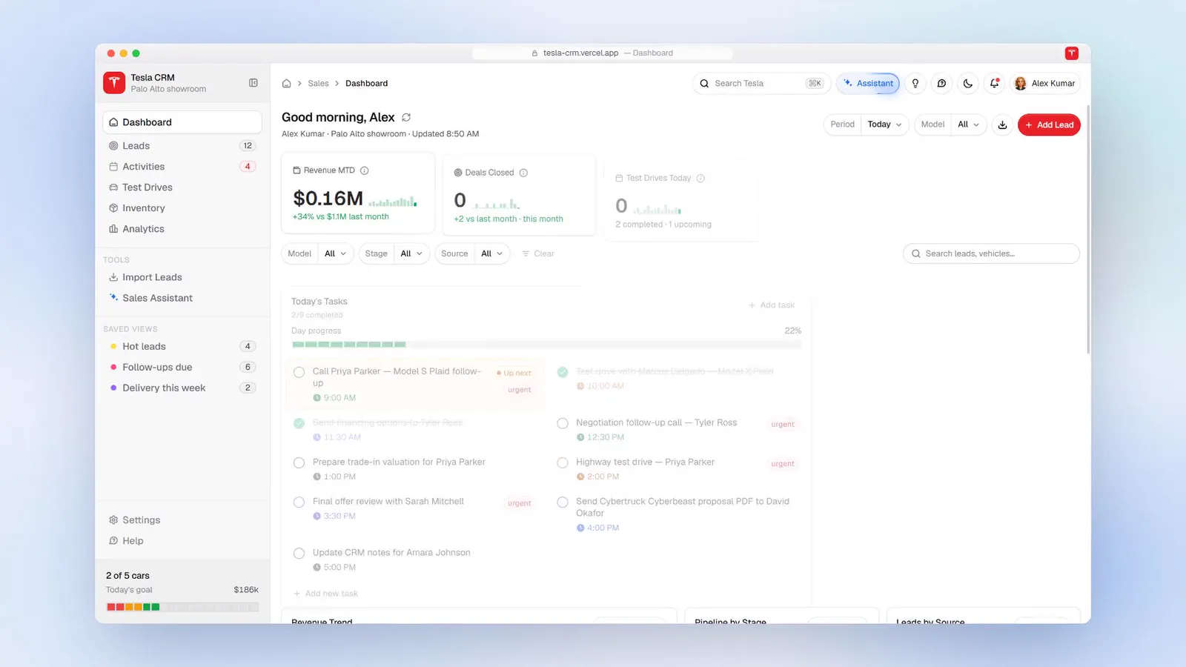
Task: Collapse the sidebar panel icon
Action: (x=254, y=83)
